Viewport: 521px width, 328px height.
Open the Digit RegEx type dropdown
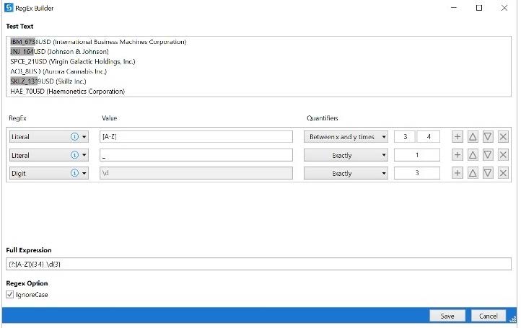tap(84, 173)
